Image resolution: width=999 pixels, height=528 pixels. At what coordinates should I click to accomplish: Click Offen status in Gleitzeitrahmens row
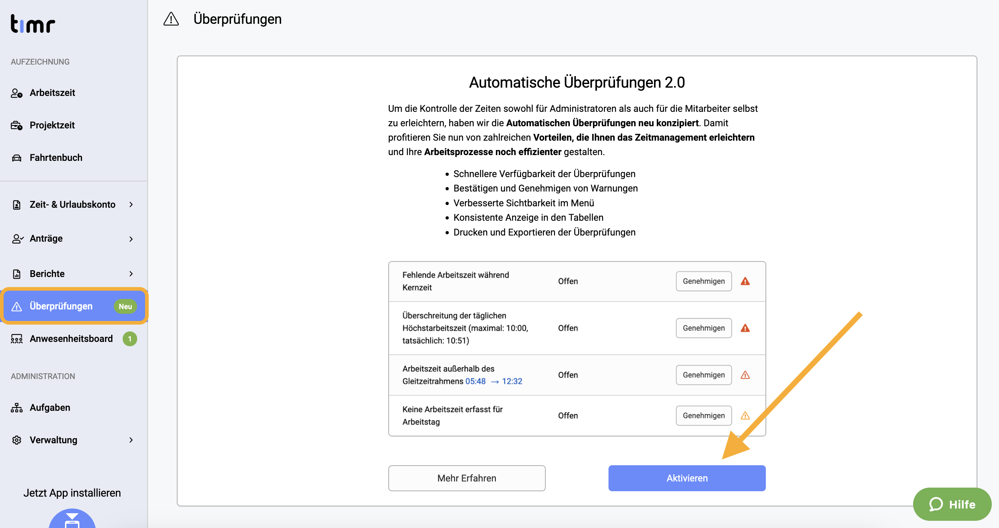(x=568, y=375)
